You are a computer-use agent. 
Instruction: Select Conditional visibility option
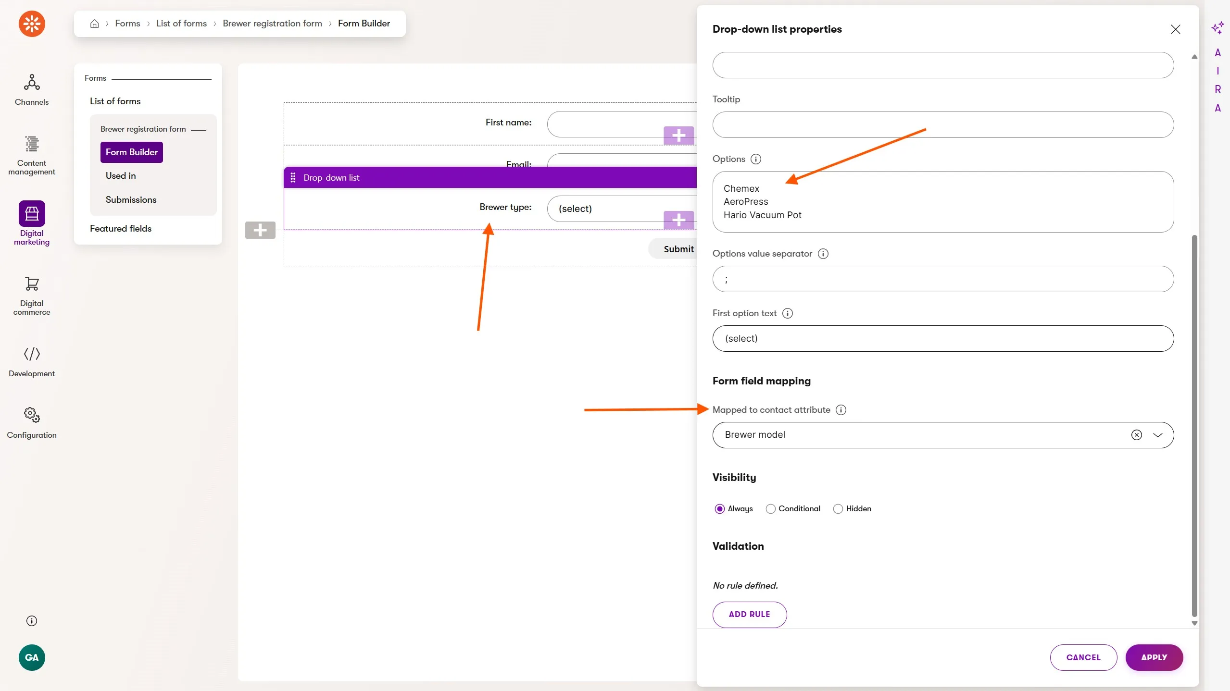click(771, 509)
